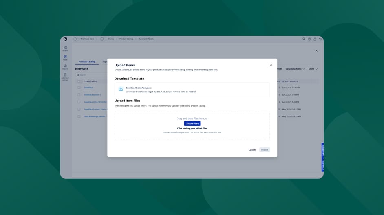Viewport: 384px width, 215px height.
Task: Click the Download Items Template link
Action: click(x=139, y=88)
